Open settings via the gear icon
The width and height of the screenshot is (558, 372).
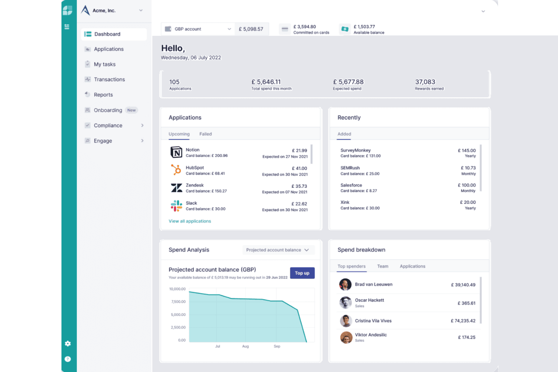pos(68,343)
